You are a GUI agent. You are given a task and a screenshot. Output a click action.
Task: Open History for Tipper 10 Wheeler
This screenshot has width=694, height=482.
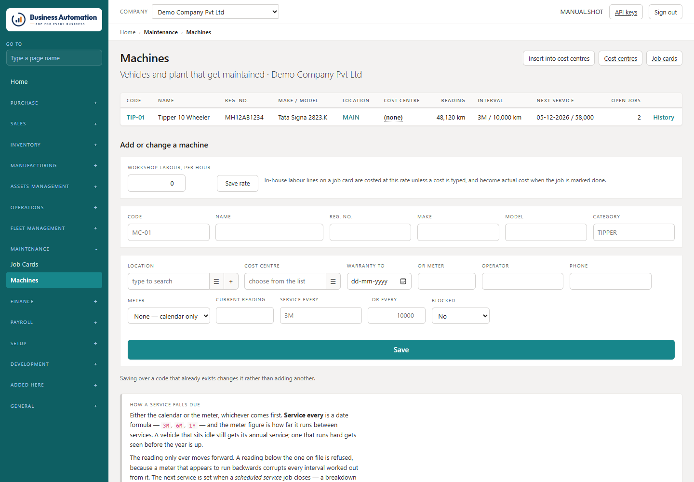(x=664, y=118)
